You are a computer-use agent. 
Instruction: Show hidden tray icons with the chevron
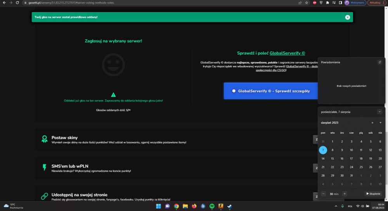pos(336,206)
